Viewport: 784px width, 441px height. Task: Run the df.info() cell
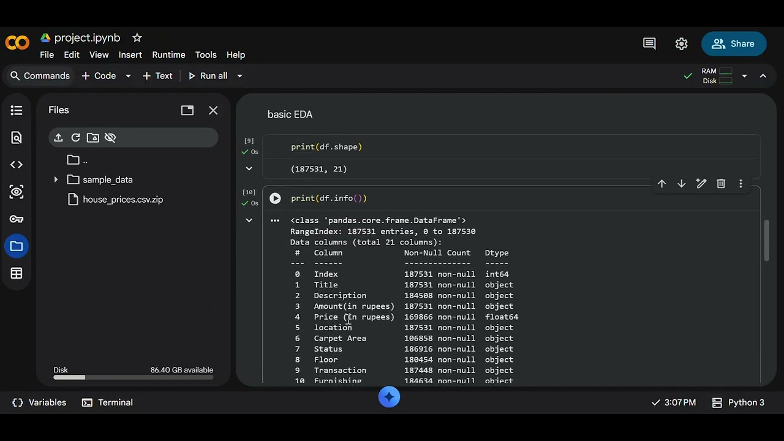point(275,198)
